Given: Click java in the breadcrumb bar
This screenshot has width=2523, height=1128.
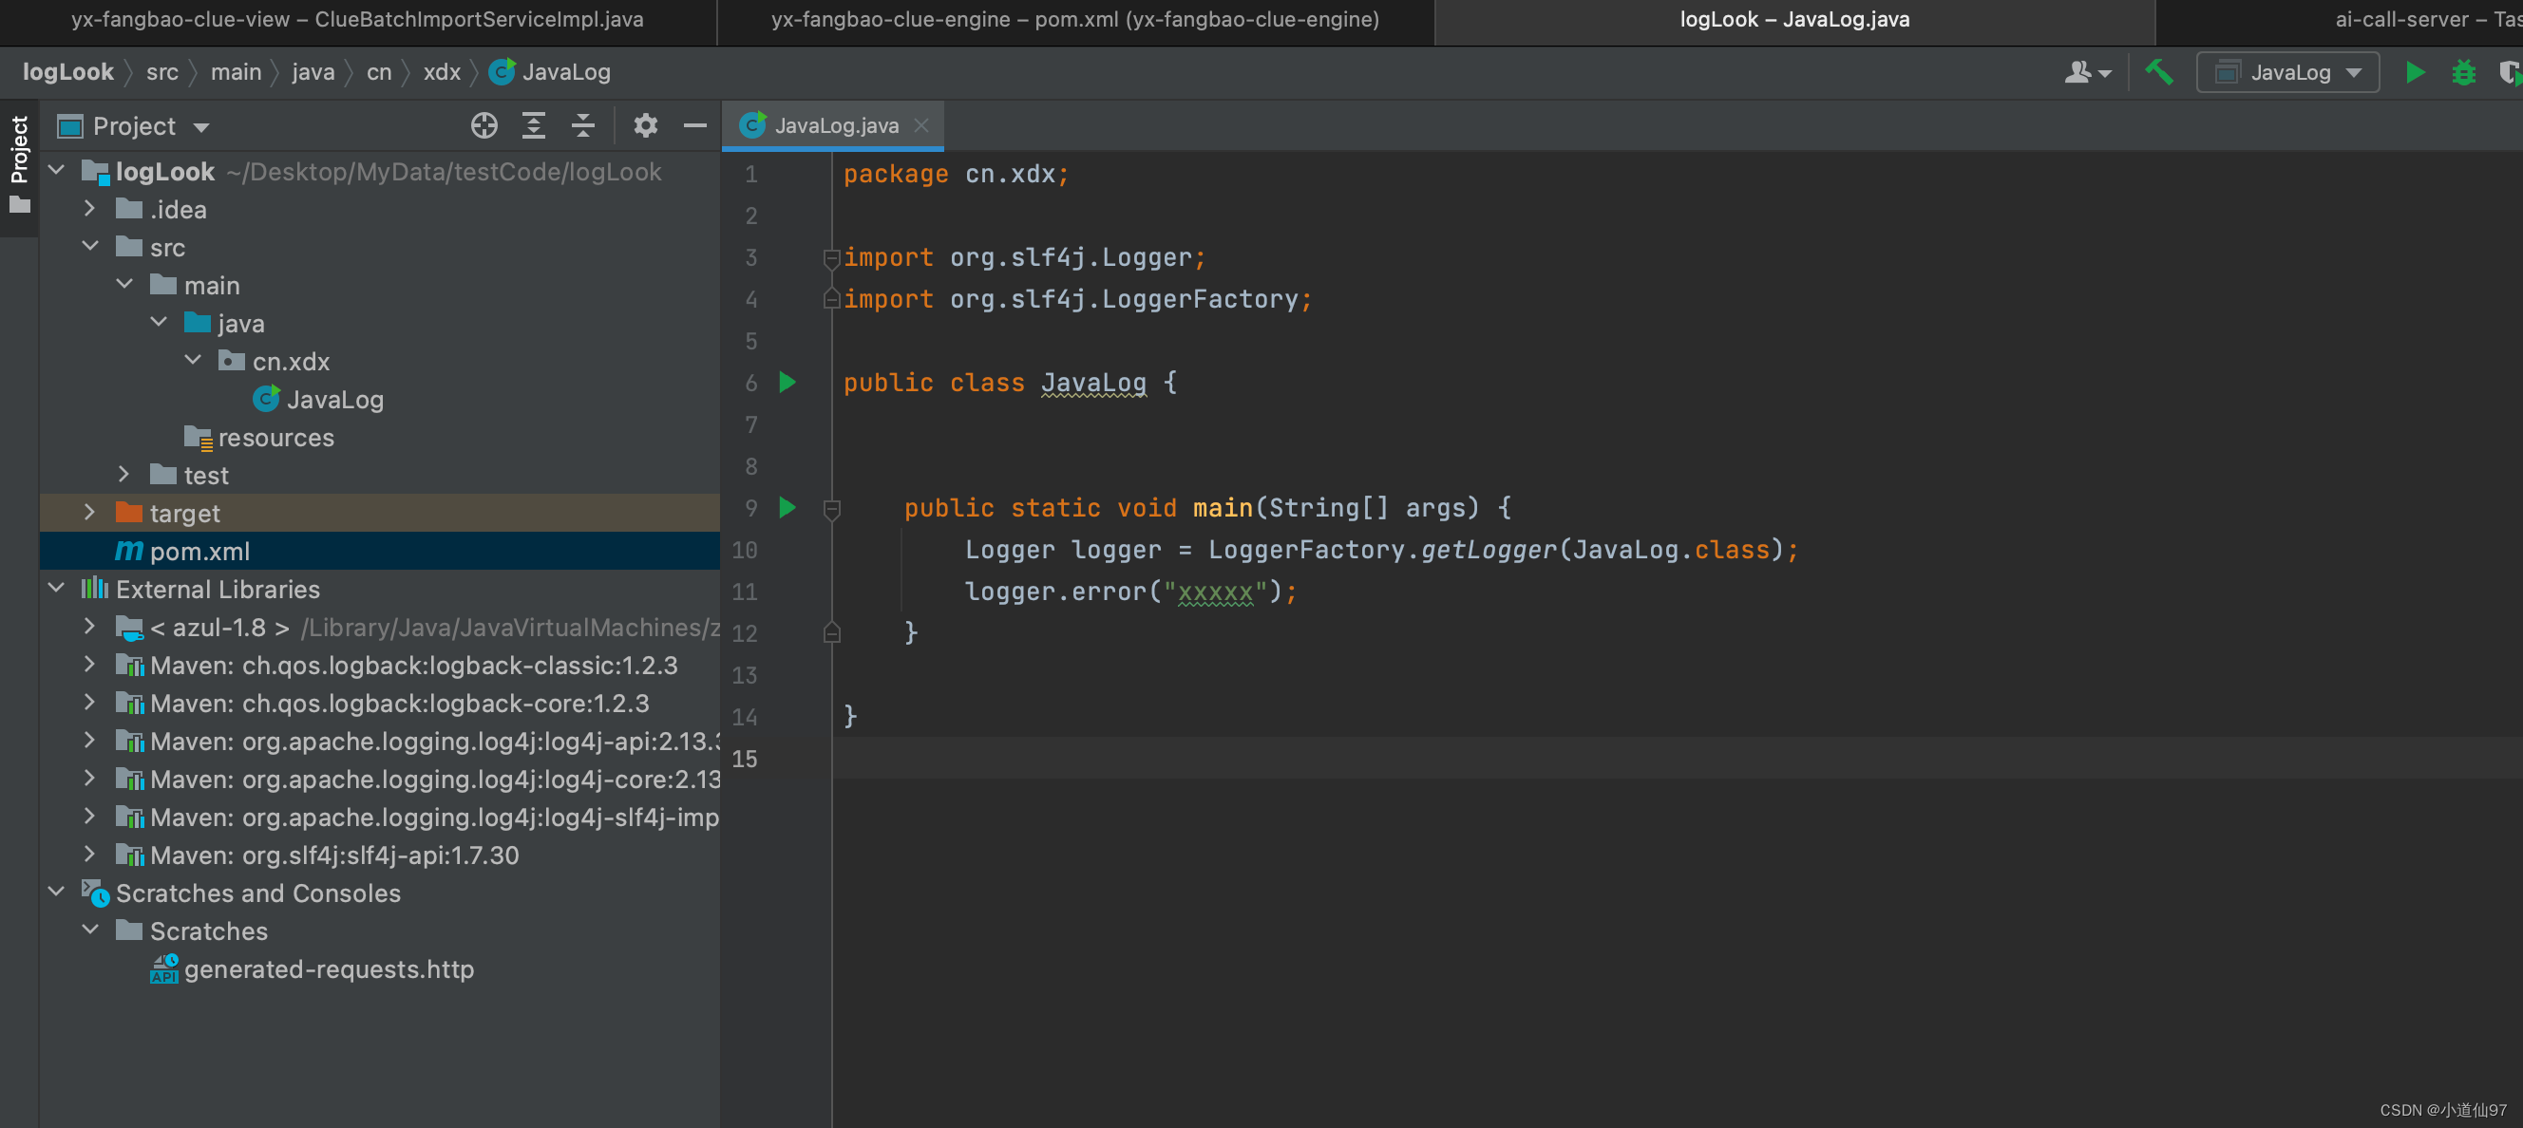Looking at the screenshot, I should [x=313, y=71].
